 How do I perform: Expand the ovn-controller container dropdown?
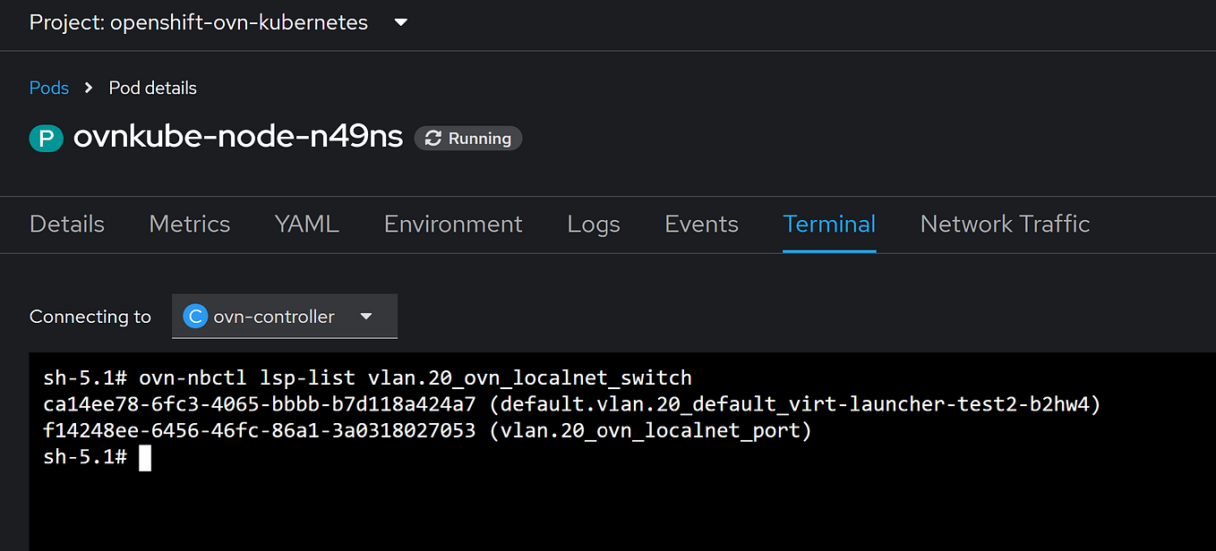tap(366, 316)
